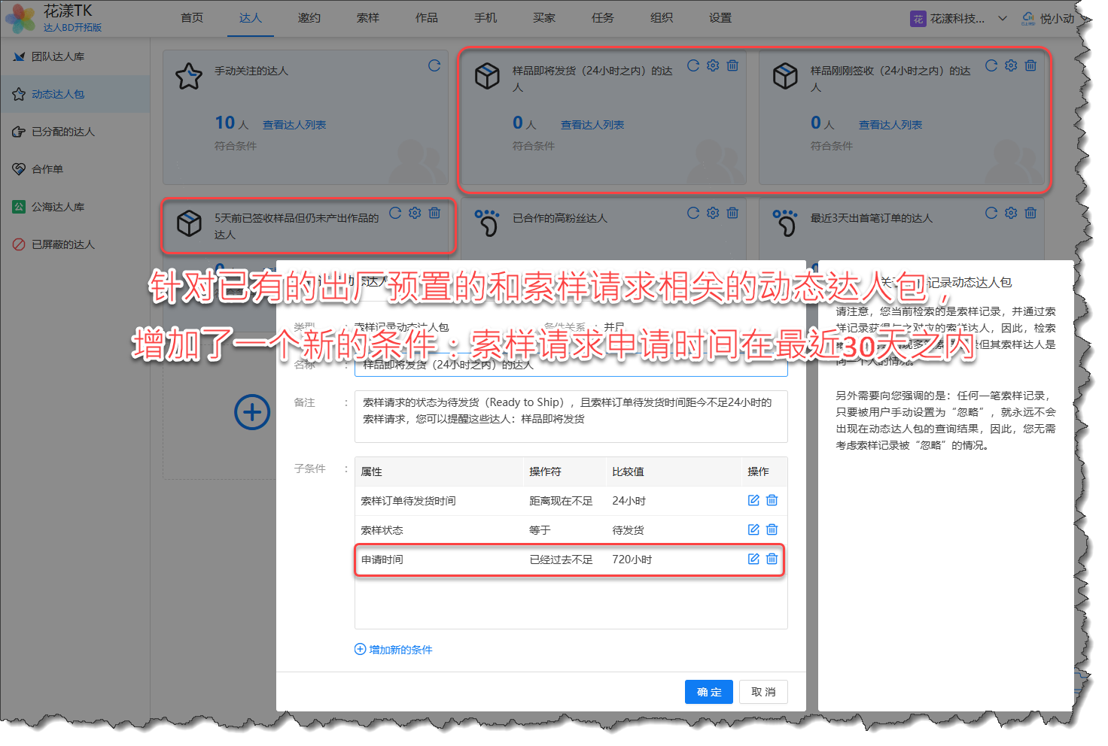Open the 索样 tab
This screenshot has height=746, width=1108.
click(368, 18)
